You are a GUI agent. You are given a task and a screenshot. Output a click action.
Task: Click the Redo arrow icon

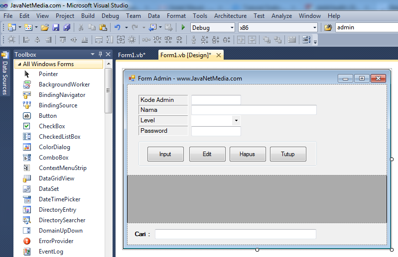tap(135, 27)
